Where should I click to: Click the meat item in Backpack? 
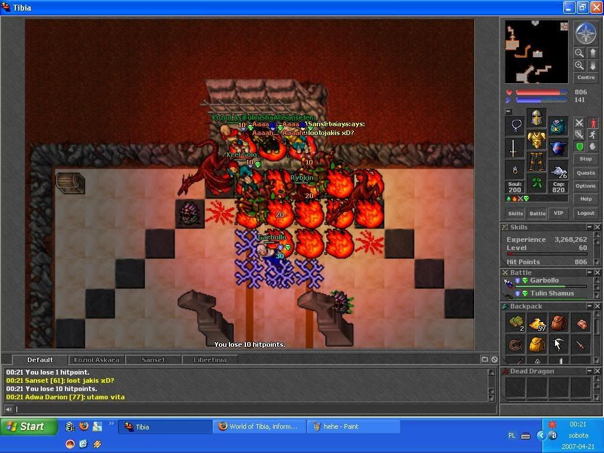580,323
